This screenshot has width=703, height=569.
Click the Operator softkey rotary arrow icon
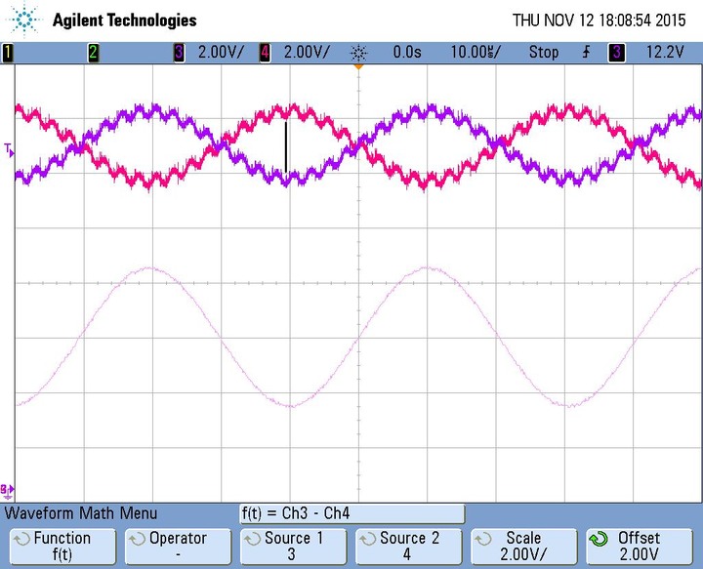(x=137, y=539)
